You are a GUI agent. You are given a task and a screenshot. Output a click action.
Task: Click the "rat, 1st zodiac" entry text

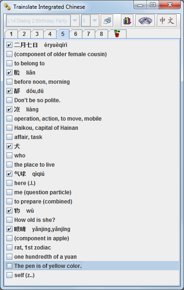33,248
